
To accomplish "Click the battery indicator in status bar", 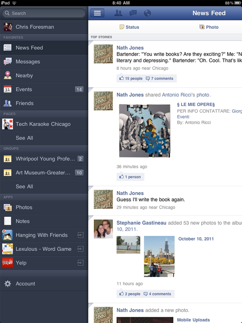I will point(237,3).
